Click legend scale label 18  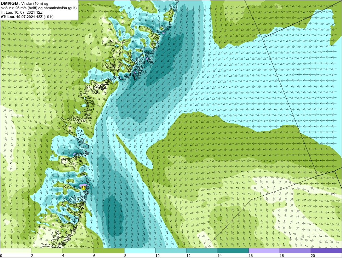(x=282, y=256)
